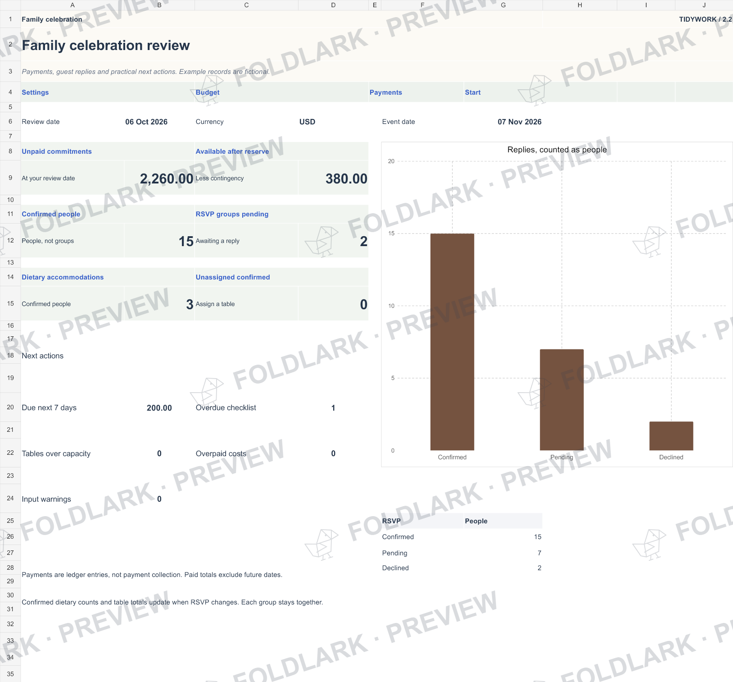Select the Assign a table label

[215, 304]
